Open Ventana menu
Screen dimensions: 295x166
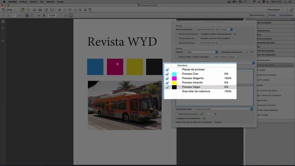(x=50, y=2)
